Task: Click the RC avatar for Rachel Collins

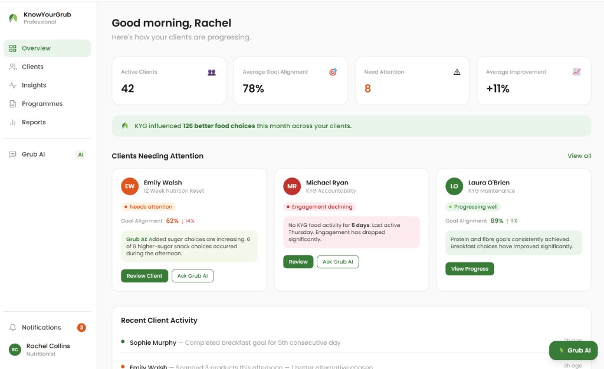Action: pos(15,350)
